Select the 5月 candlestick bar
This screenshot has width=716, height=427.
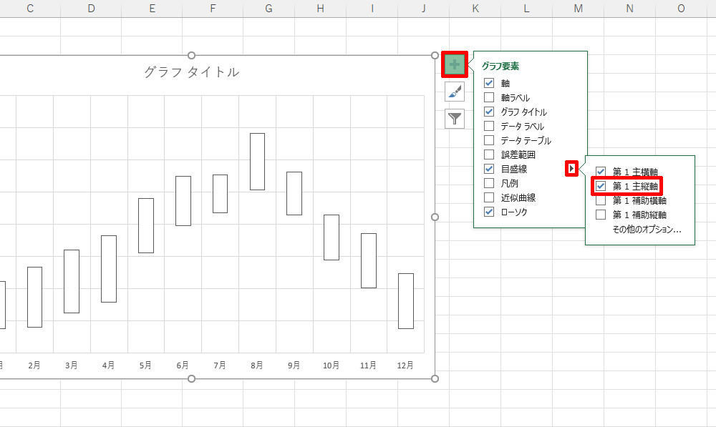click(x=146, y=225)
